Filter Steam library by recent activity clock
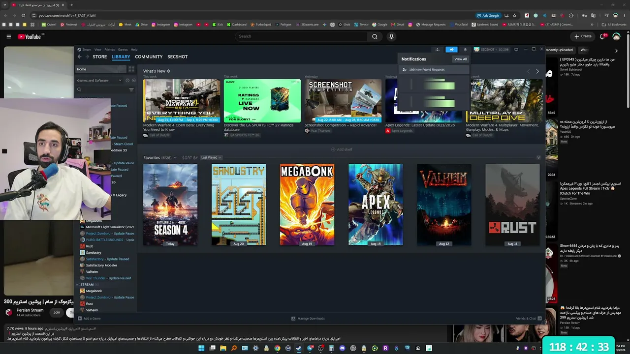 (127, 80)
